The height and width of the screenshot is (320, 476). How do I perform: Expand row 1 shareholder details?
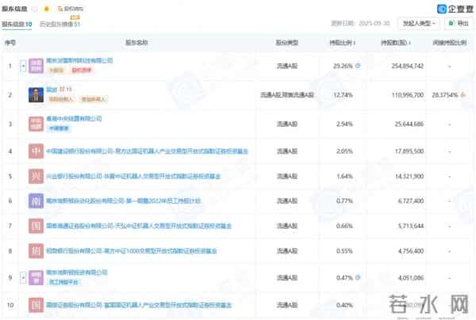(23, 66)
